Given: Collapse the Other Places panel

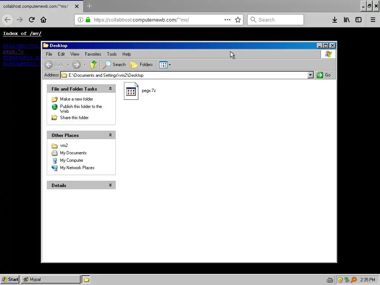Looking at the screenshot, I should point(110,135).
